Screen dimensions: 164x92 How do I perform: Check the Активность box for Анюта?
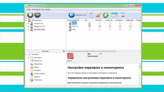tap(120, 23)
